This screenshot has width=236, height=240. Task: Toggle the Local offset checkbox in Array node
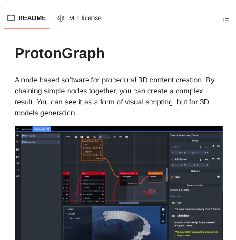pyautogui.click(x=103, y=194)
